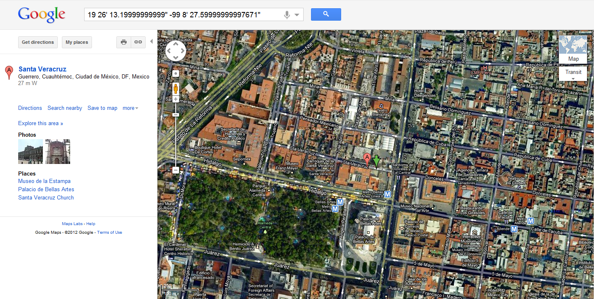The image size is (594, 299).
Task: Open the Santa Veracruz result title
Action: point(42,69)
